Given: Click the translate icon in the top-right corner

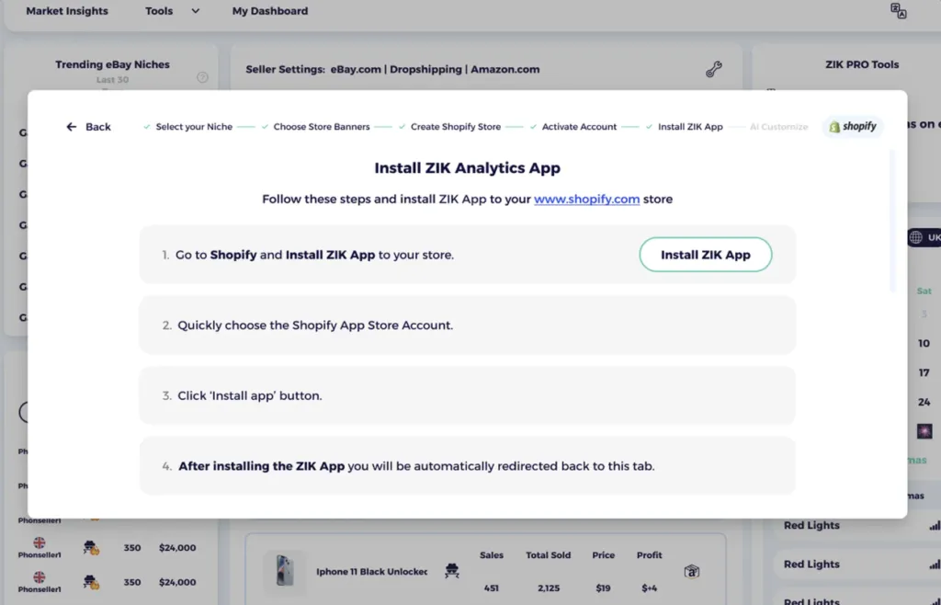Looking at the screenshot, I should 898,11.
